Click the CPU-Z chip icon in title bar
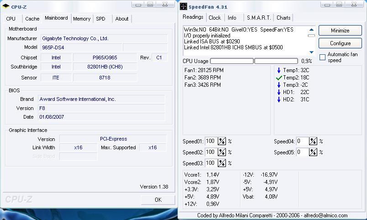The height and width of the screenshot is (220, 367). pos(6,6)
